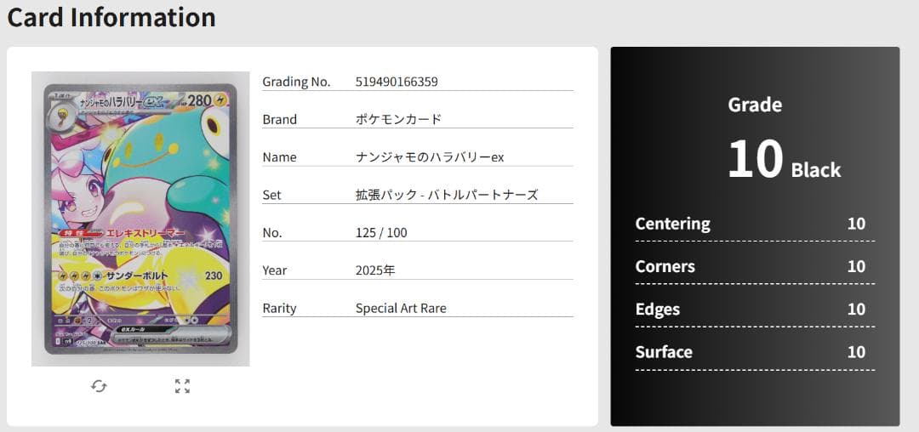Click the set name 拡張パック - バトルパートナーズ
The width and height of the screenshot is (919, 432).
click(x=447, y=195)
